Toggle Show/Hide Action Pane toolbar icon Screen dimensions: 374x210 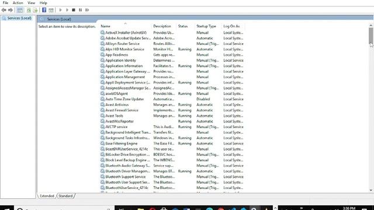51,10
